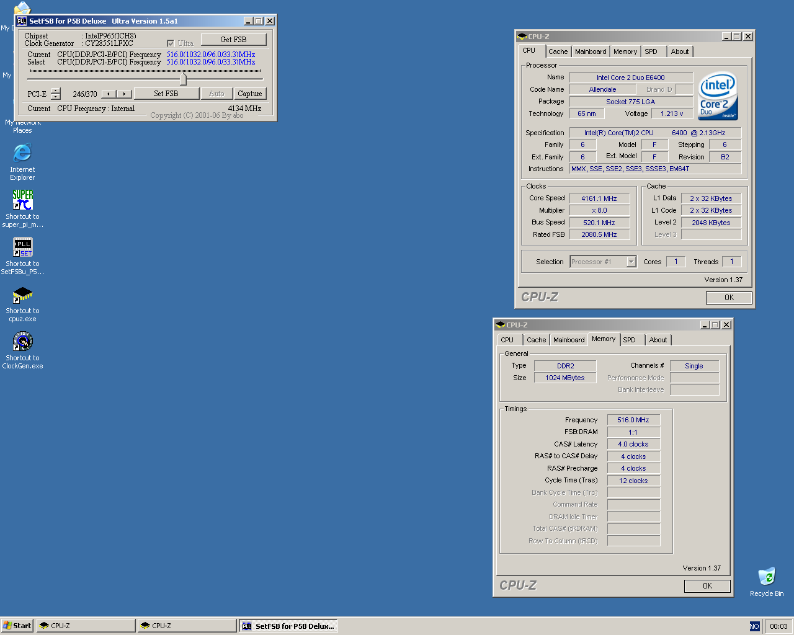
Task: Open the About tab in upper CPU-Z window
Action: click(x=680, y=51)
